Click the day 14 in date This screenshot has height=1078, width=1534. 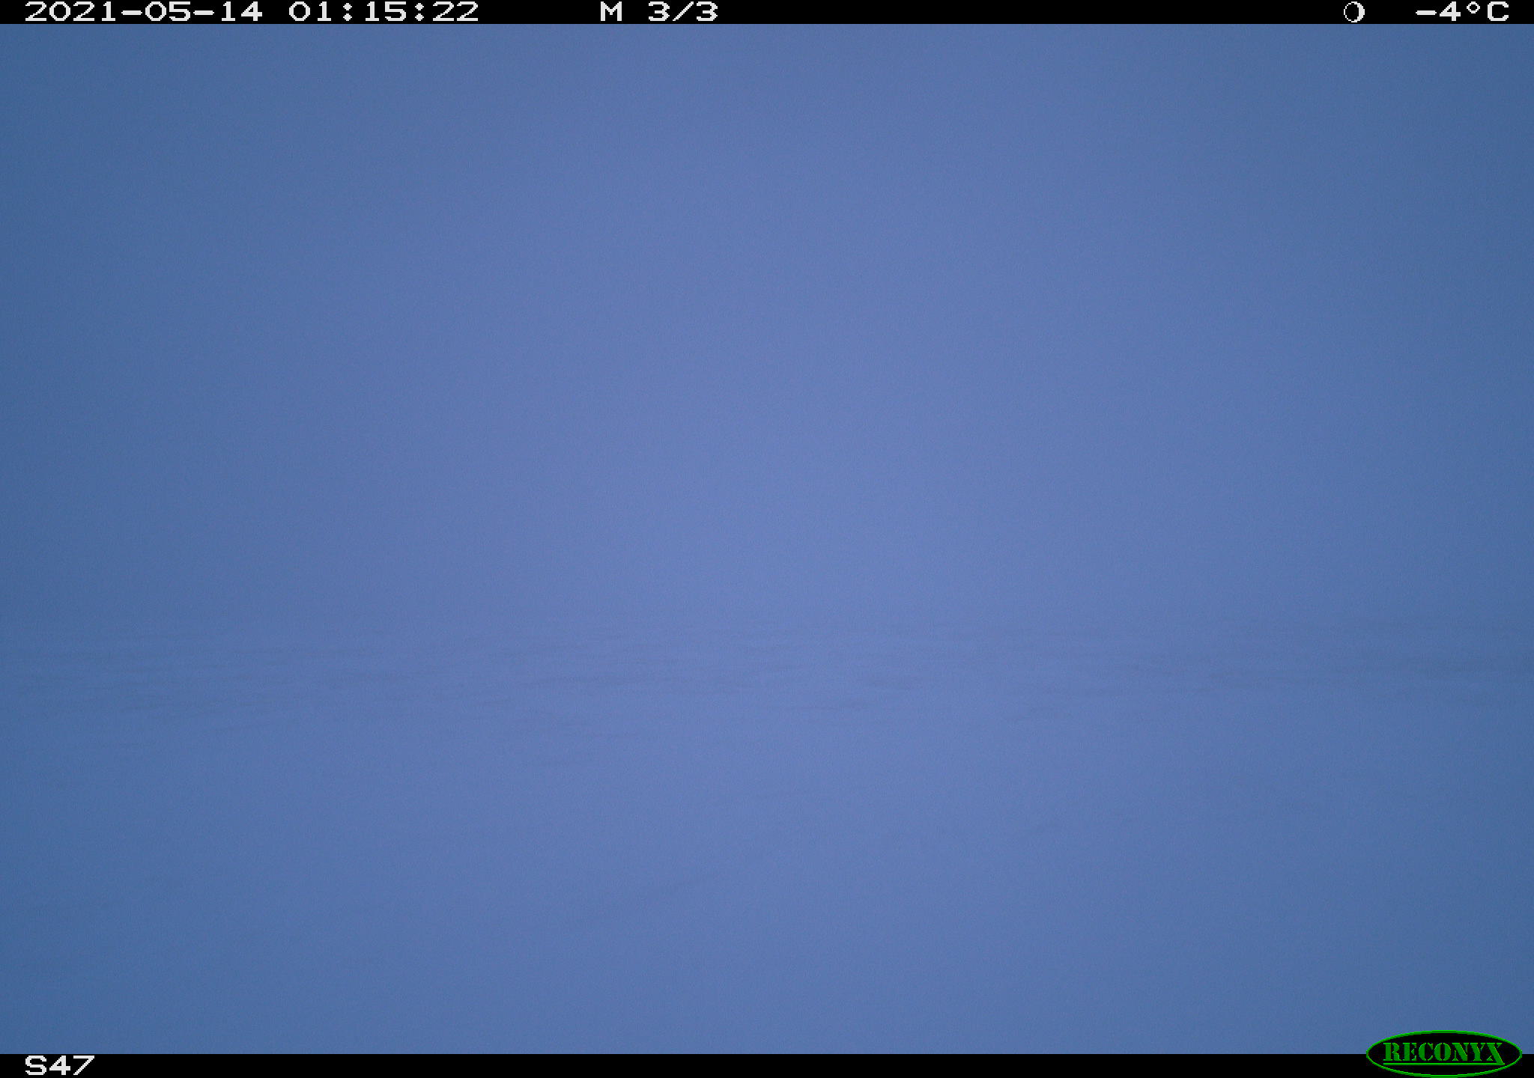tap(240, 12)
